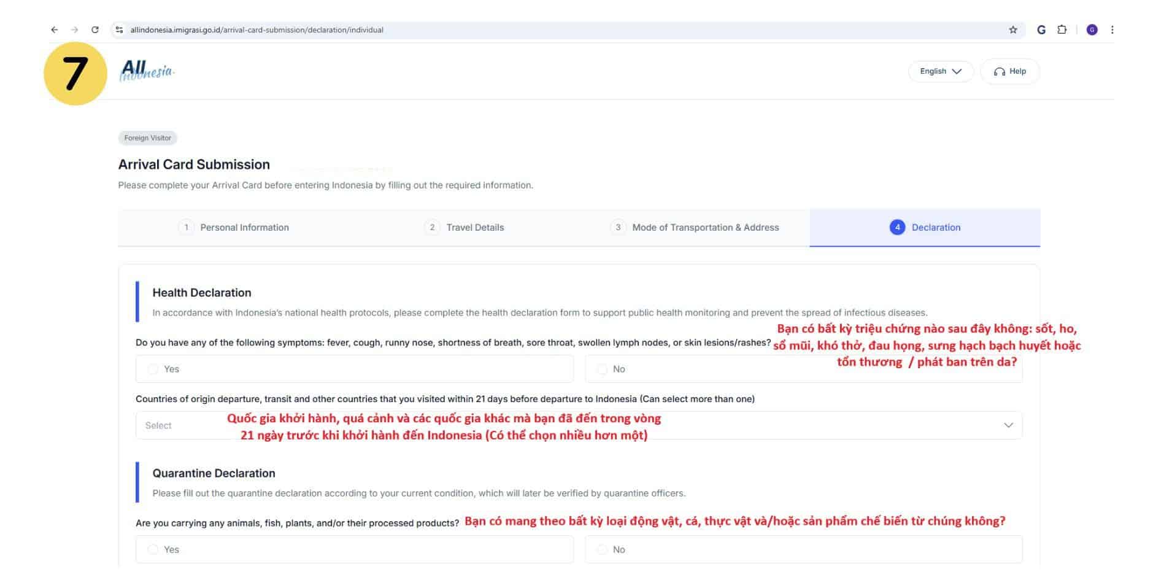Select Yes for health symptoms question
Image resolution: width=1164 pixels, height=588 pixels.
[153, 369]
